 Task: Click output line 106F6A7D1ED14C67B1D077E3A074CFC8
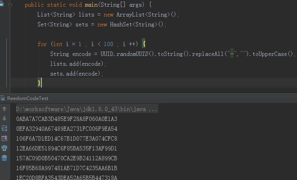click(x=67, y=139)
